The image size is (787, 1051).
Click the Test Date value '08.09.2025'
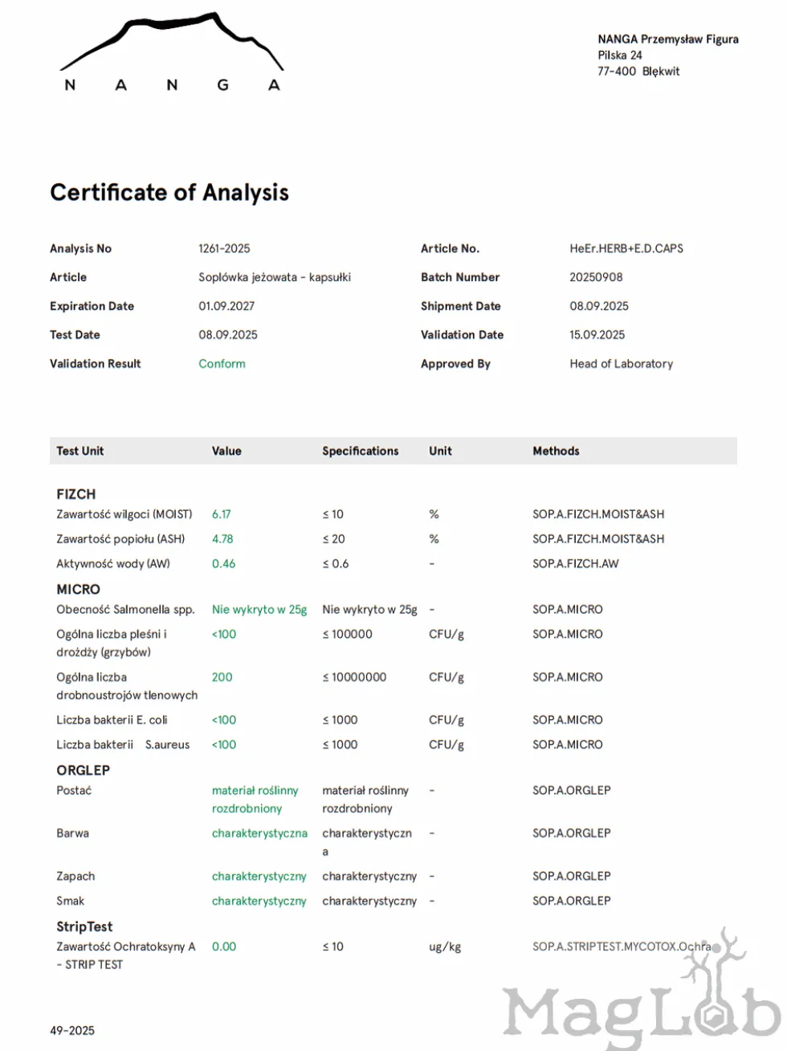228,335
